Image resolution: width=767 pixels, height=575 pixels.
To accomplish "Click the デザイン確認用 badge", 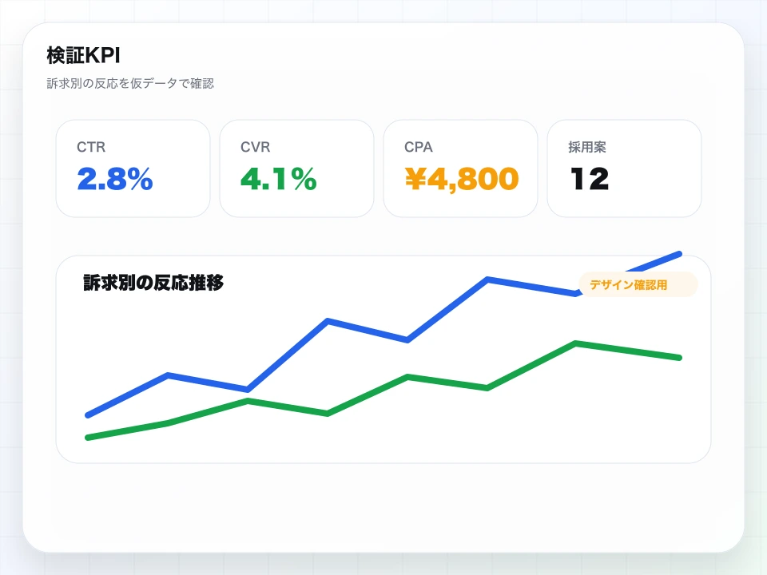I will click(638, 284).
